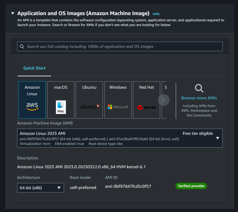Click the Free tier eligible label

pyautogui.click(x=198, y=133)
